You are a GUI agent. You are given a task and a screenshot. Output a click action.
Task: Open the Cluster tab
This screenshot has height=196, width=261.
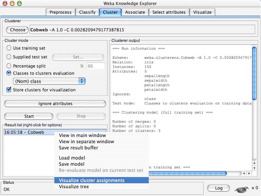tap(110, 12)
